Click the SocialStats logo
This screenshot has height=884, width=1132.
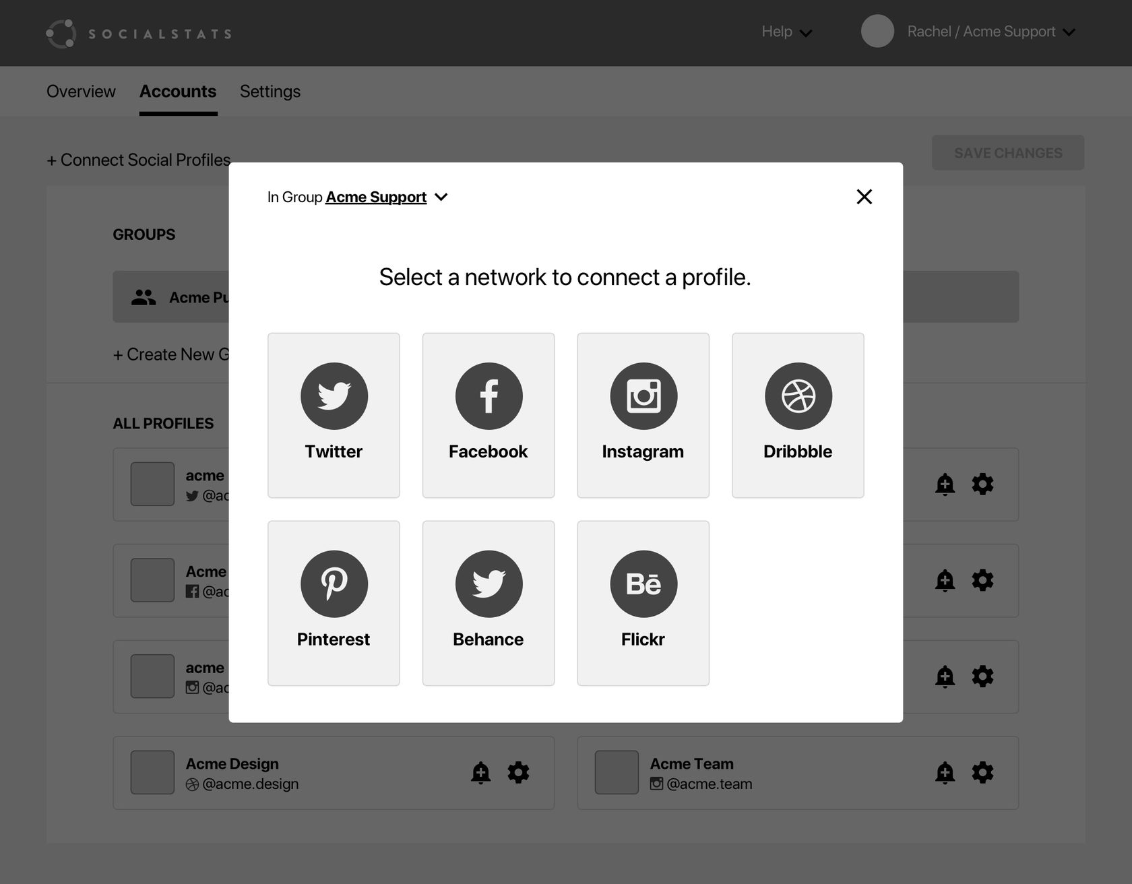pos(139,34)
